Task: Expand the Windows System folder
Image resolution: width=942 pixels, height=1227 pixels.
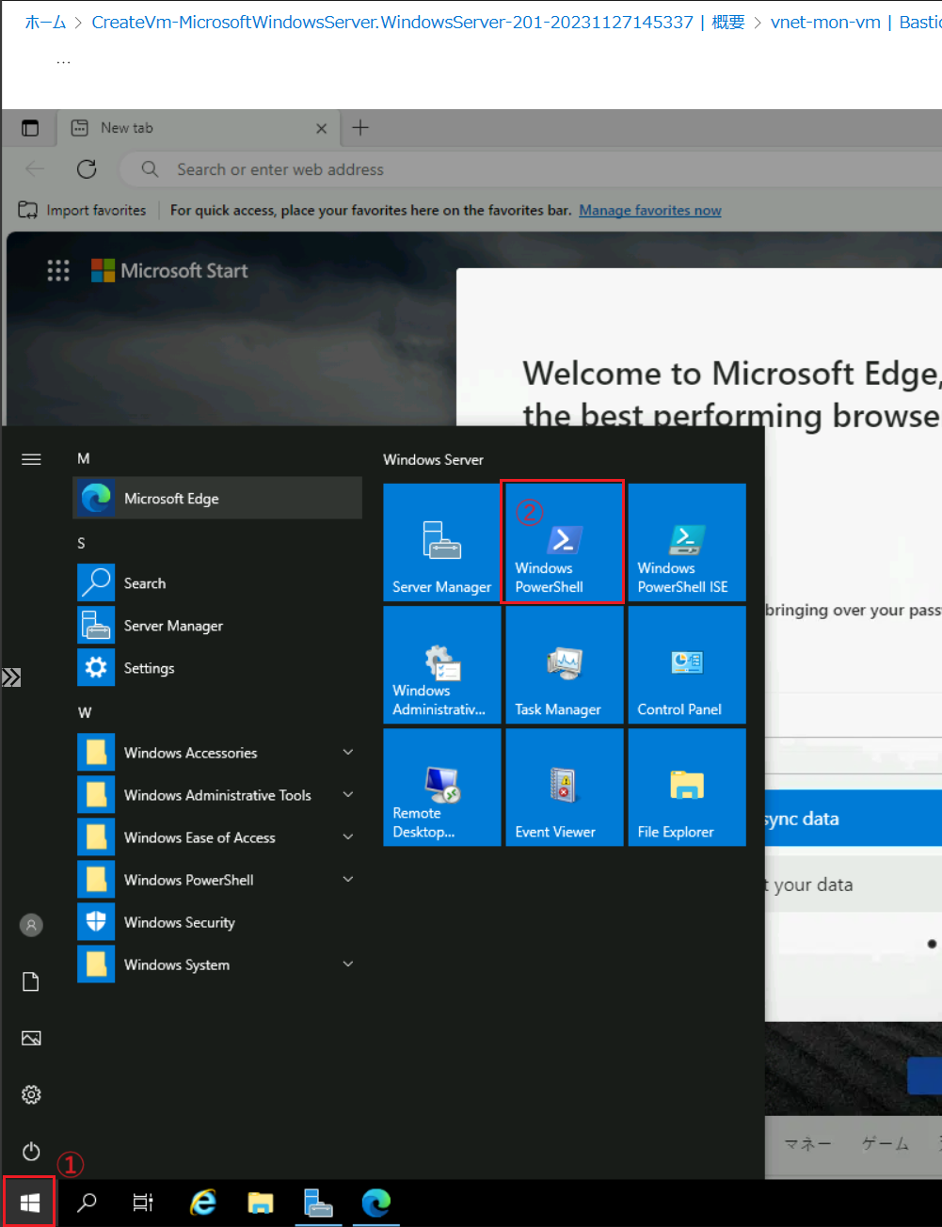Action: pyautogui.click(x=217, y=964)
